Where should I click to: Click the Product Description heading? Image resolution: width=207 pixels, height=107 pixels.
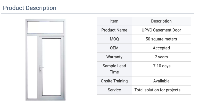point(30,8)
